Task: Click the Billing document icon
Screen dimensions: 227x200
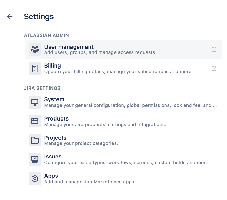Action: coord(35,68)
